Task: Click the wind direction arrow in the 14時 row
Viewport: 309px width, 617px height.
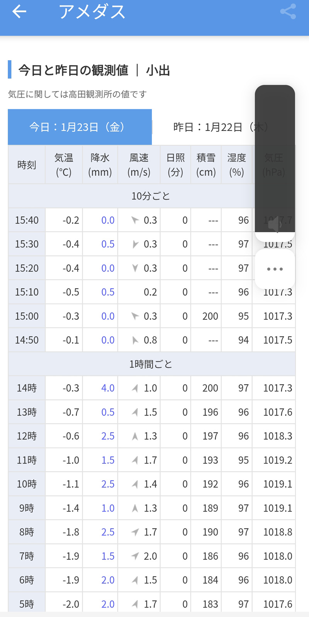Action: point(135,388)
